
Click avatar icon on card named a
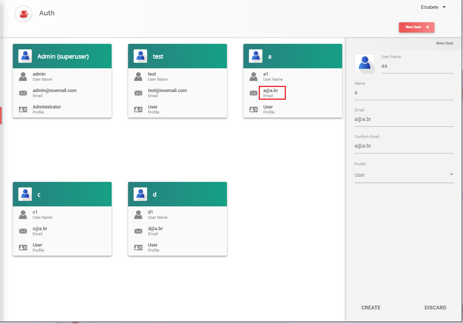[x=255, y=56]
